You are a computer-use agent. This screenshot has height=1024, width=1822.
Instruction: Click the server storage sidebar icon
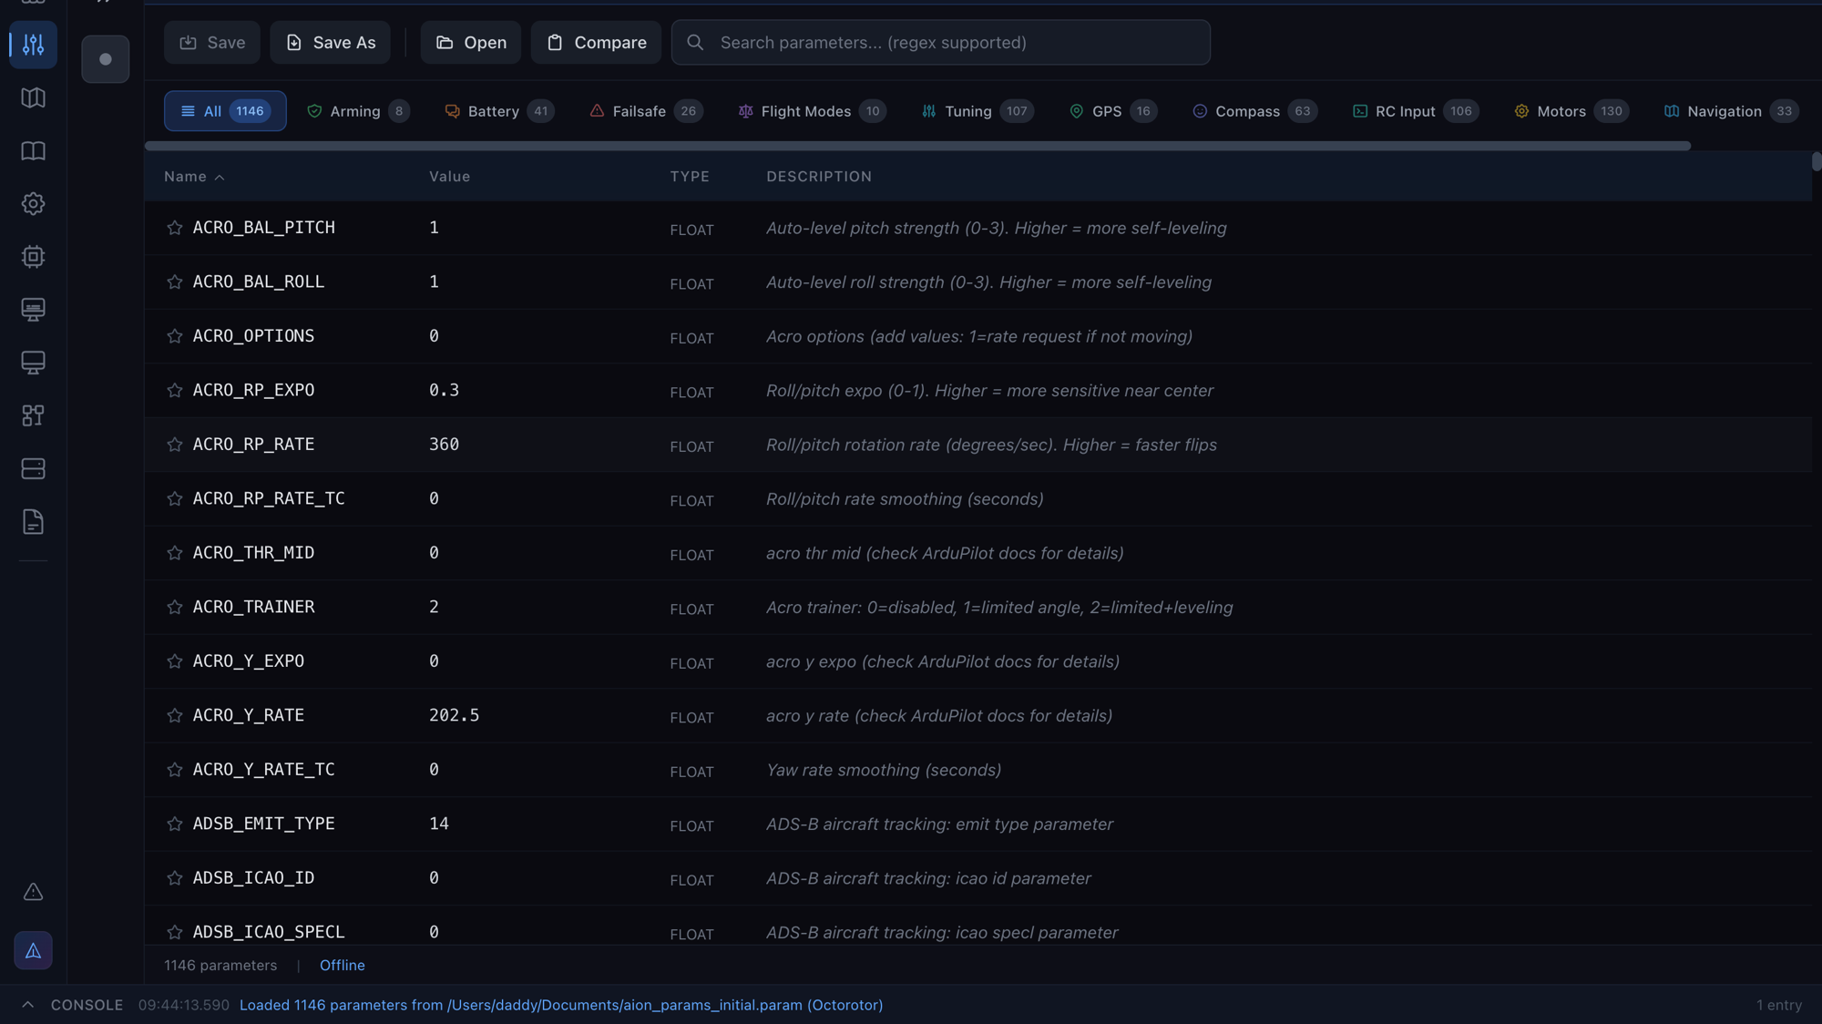[33, 469]
